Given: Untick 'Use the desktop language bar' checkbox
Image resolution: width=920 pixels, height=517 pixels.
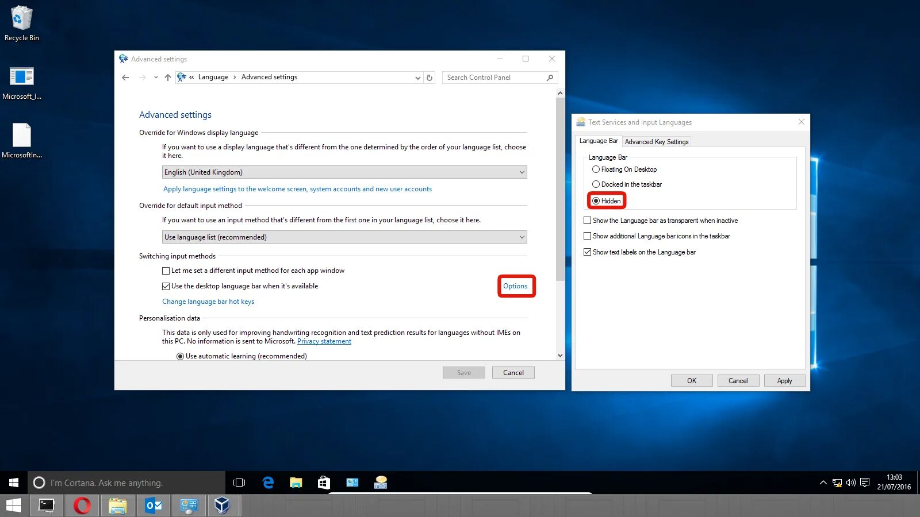Looking at the screenshot, I should tap(166, 286).
